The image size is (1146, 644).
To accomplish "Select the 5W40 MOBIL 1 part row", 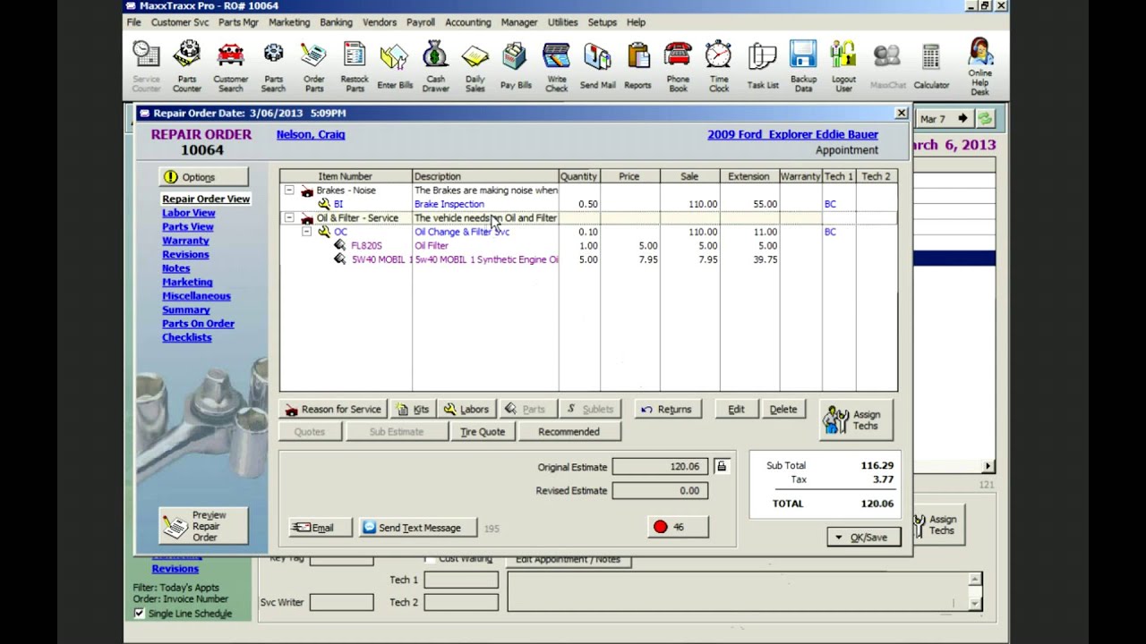I will point(588,259).
